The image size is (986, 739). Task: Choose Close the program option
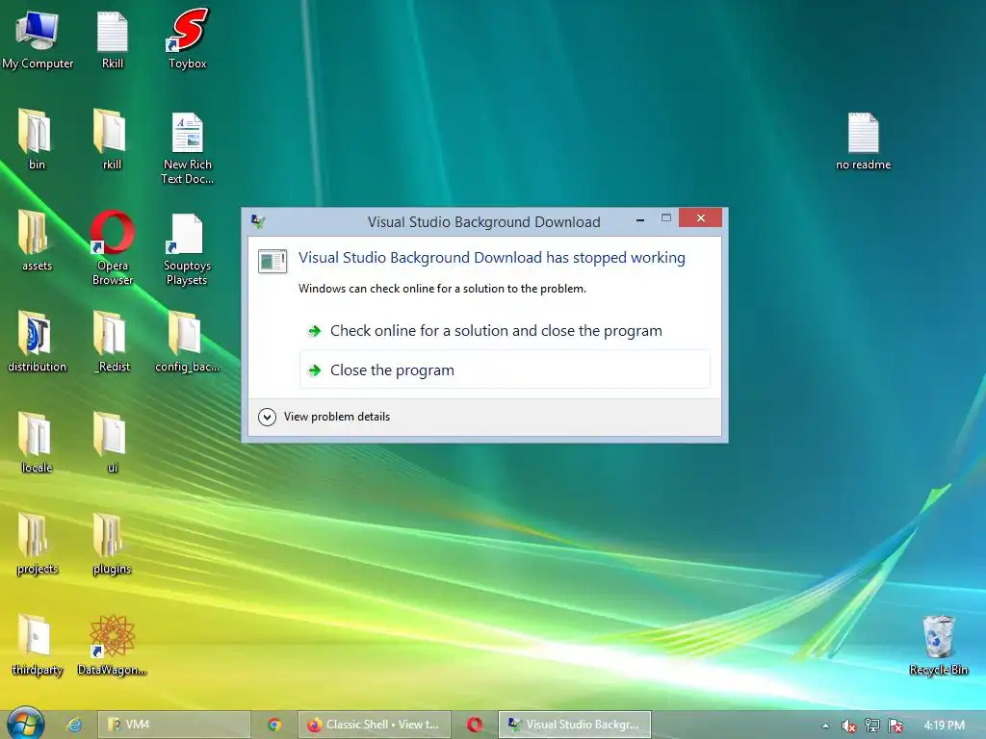pos(505,370)
